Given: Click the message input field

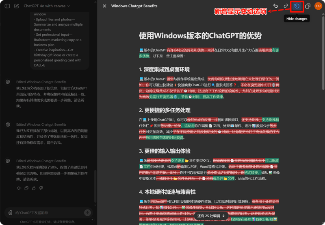Looking at the screenshot, I should (x=49, y=213).
